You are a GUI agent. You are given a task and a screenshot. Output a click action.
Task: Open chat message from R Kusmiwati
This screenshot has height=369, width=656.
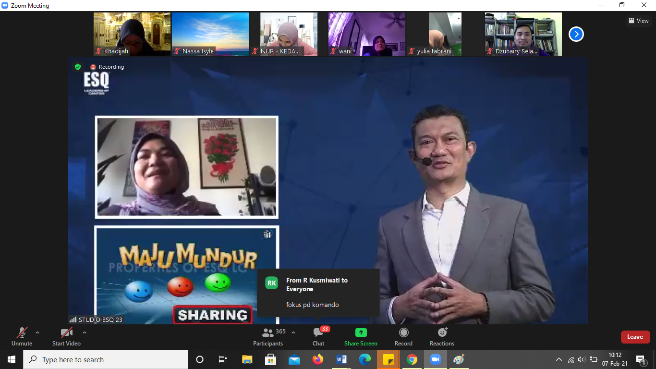click(x=318, y=292)
